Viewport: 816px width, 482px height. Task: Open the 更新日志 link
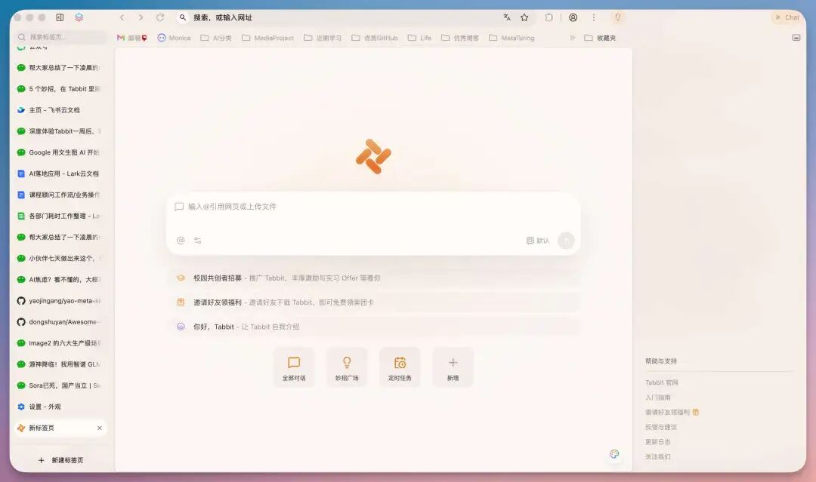658,442
